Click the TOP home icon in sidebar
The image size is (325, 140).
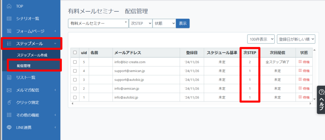point(9,6)
